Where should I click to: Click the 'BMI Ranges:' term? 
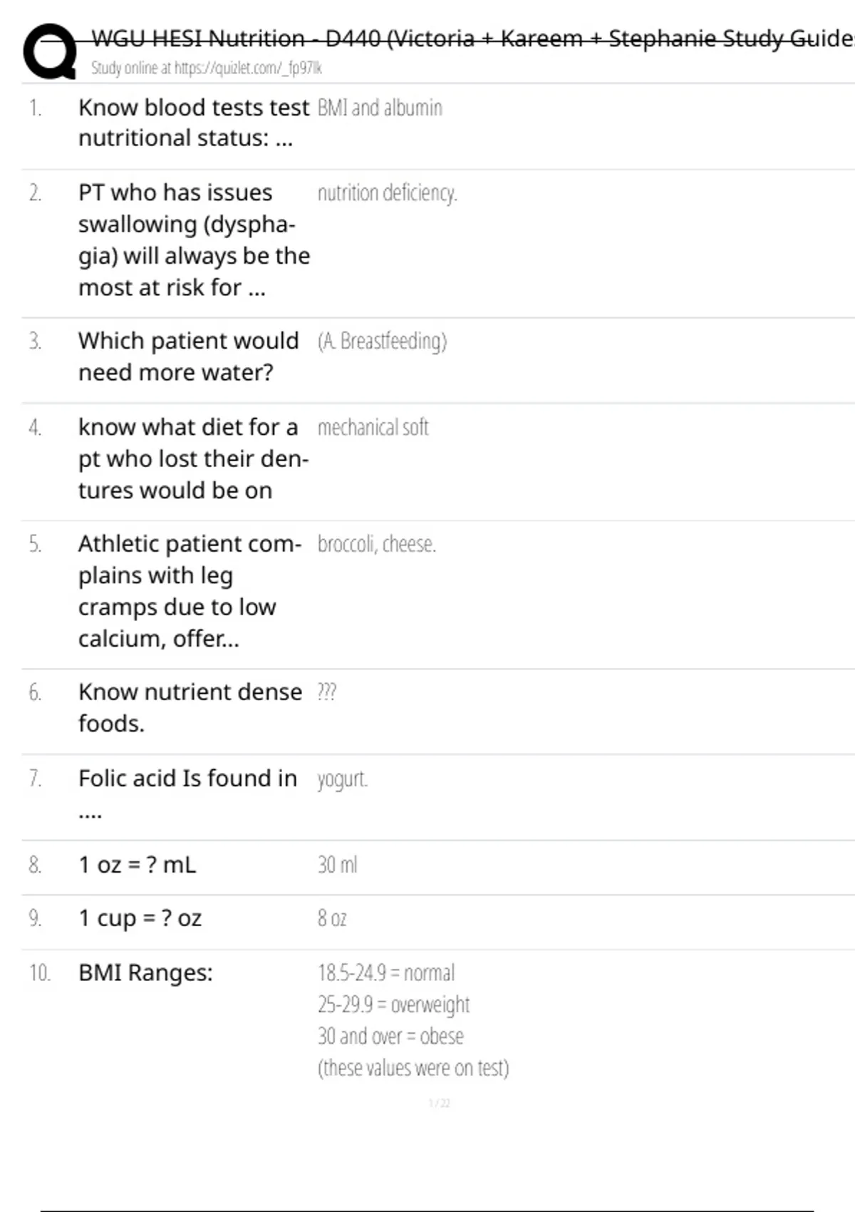tap(145, 972)
